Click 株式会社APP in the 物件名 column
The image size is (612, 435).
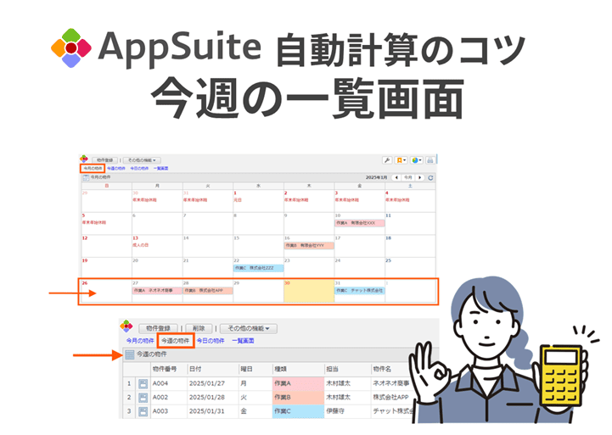click(x=390, y=398)
